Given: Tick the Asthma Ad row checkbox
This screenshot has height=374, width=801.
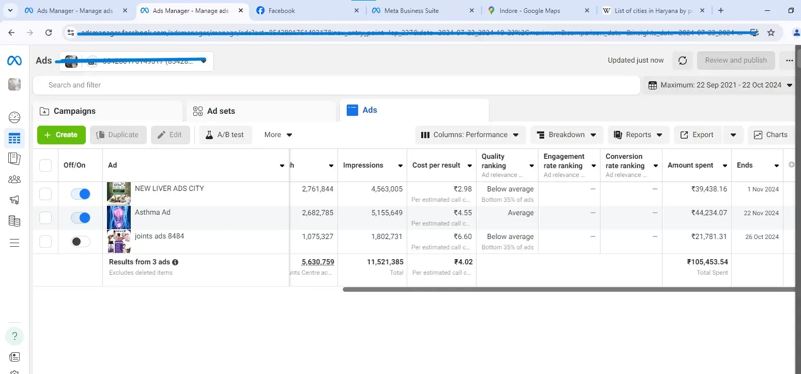Looking at the screenshot, I should coord(45,218).
